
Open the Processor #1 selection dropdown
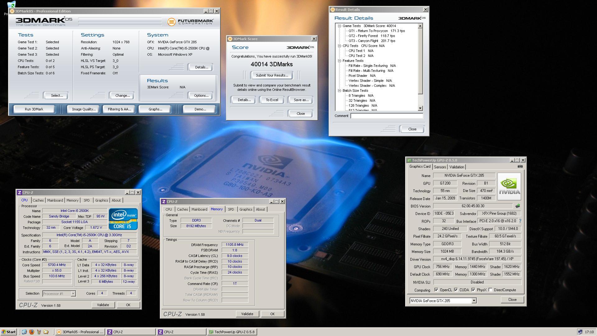point(73,294)
